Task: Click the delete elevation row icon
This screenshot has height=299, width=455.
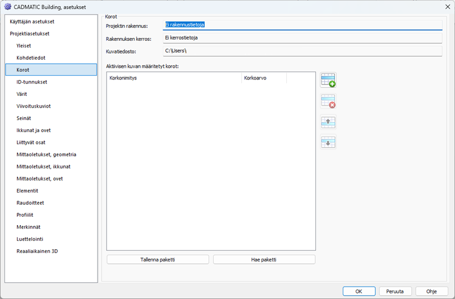Action: pyautogui.click(x=328, y=101)
